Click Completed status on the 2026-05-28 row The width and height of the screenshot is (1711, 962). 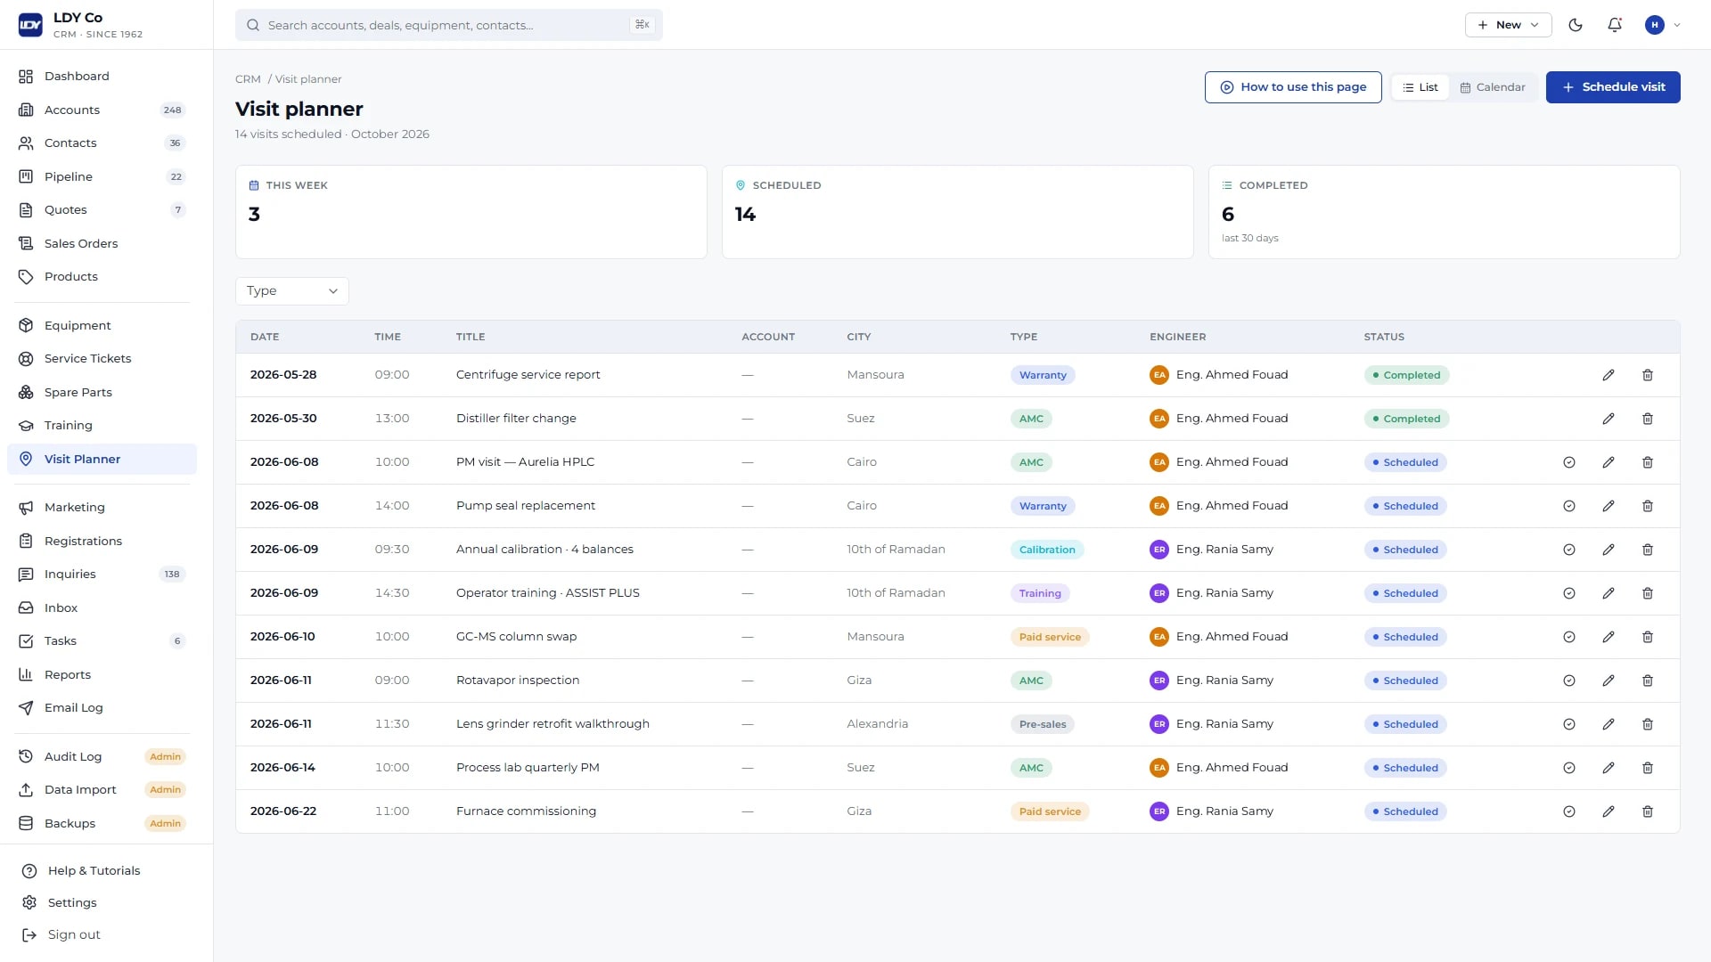[1406, 375]
